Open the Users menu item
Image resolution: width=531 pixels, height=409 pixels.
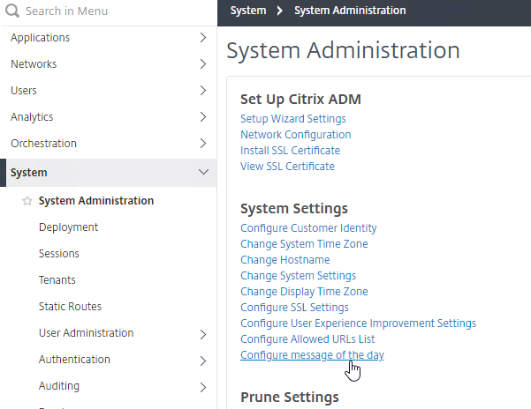23,90
